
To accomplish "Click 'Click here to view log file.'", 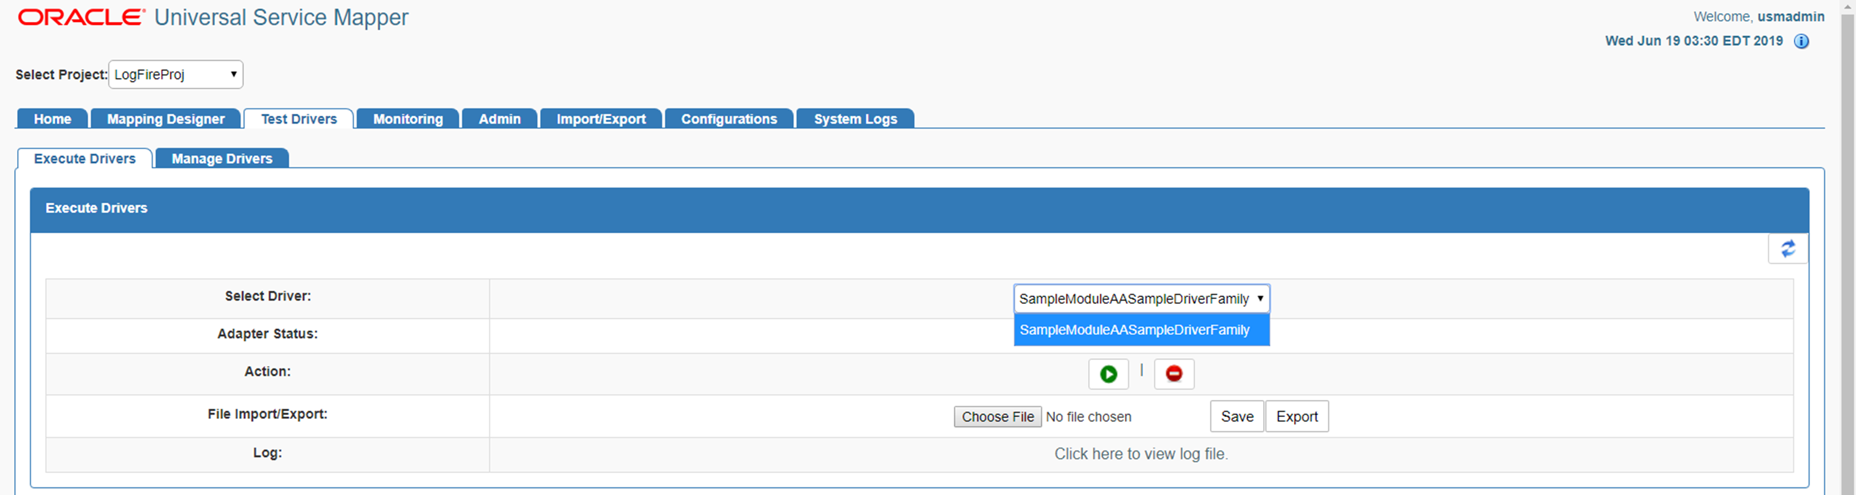I will click(1141, 454).
